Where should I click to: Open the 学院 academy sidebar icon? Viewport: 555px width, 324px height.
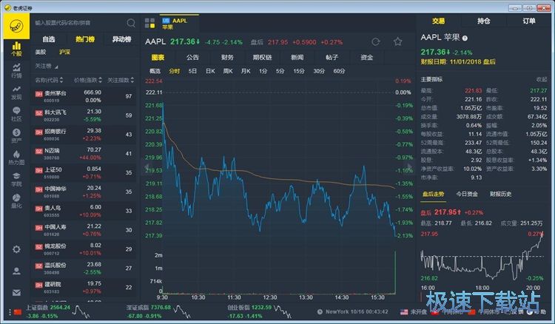click(16, 179)
